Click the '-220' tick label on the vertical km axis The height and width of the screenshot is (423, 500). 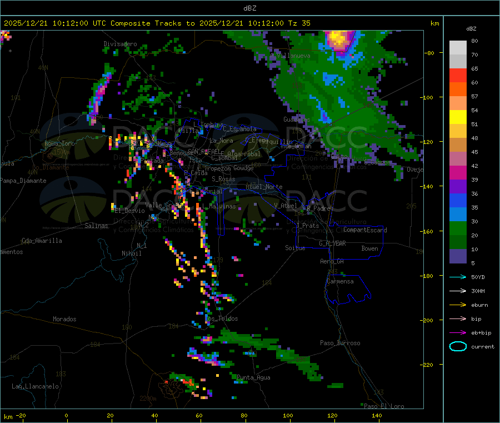(427, 365)
